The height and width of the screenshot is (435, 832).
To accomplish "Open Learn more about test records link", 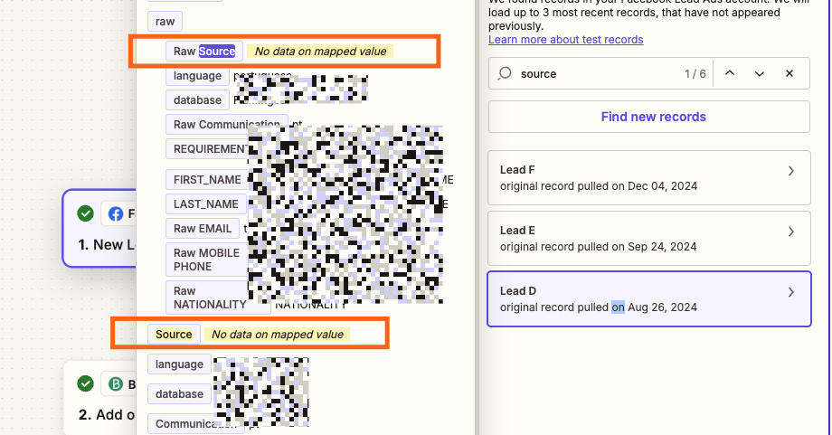I will [565, 40].
